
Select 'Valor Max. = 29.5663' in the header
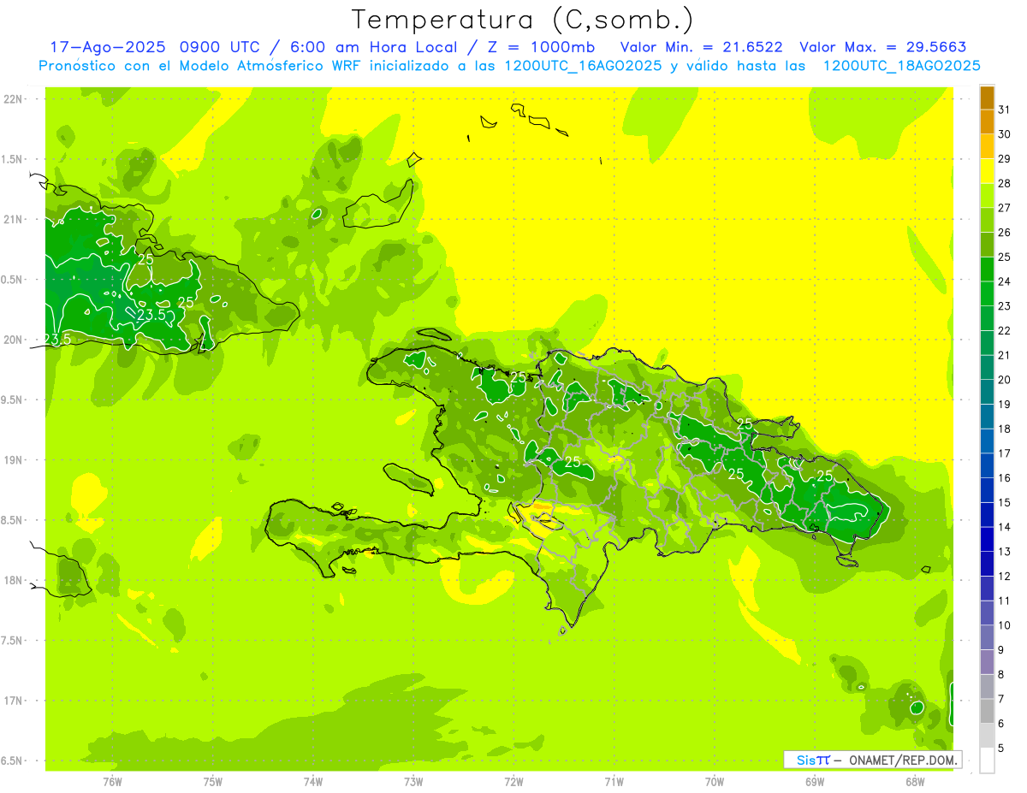point(883,47)
